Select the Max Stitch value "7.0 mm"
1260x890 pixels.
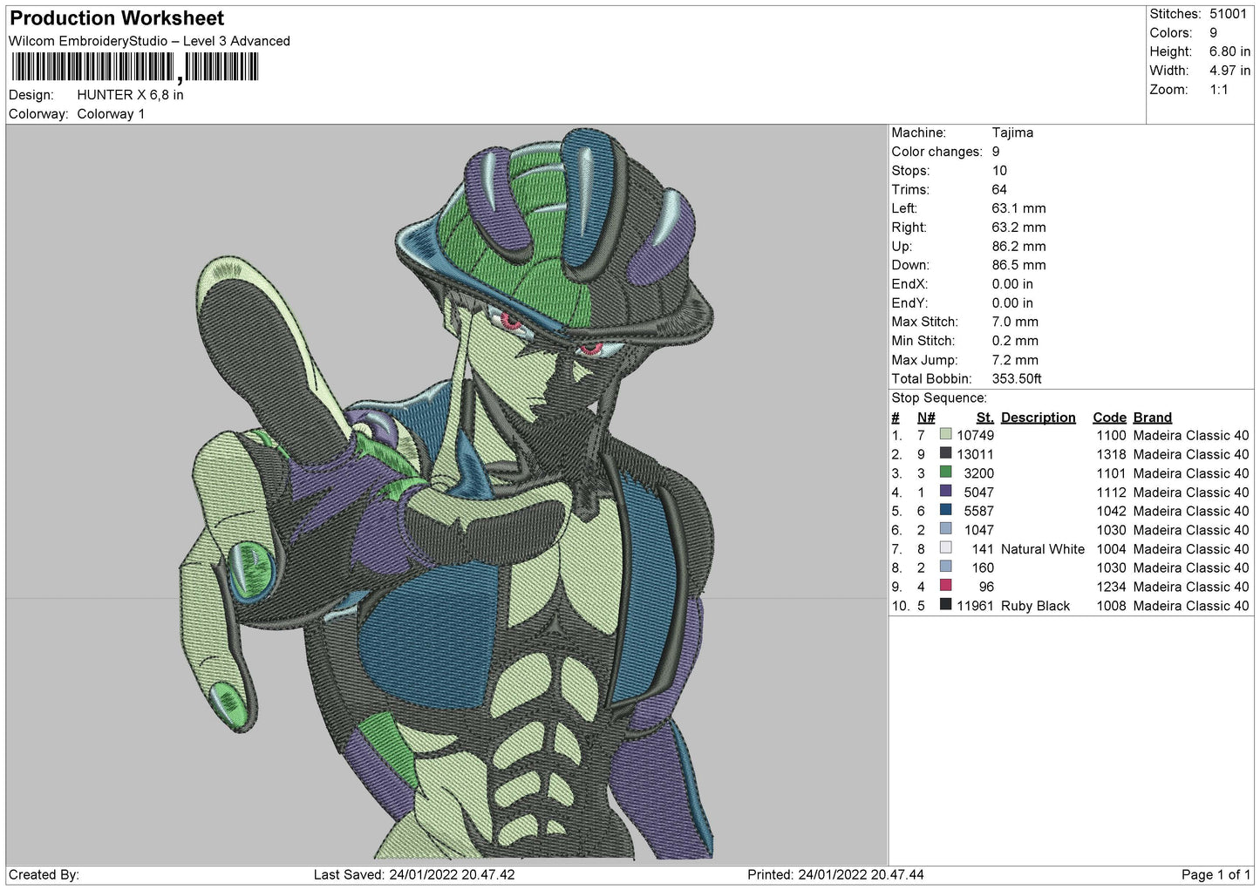[1015, 322]
